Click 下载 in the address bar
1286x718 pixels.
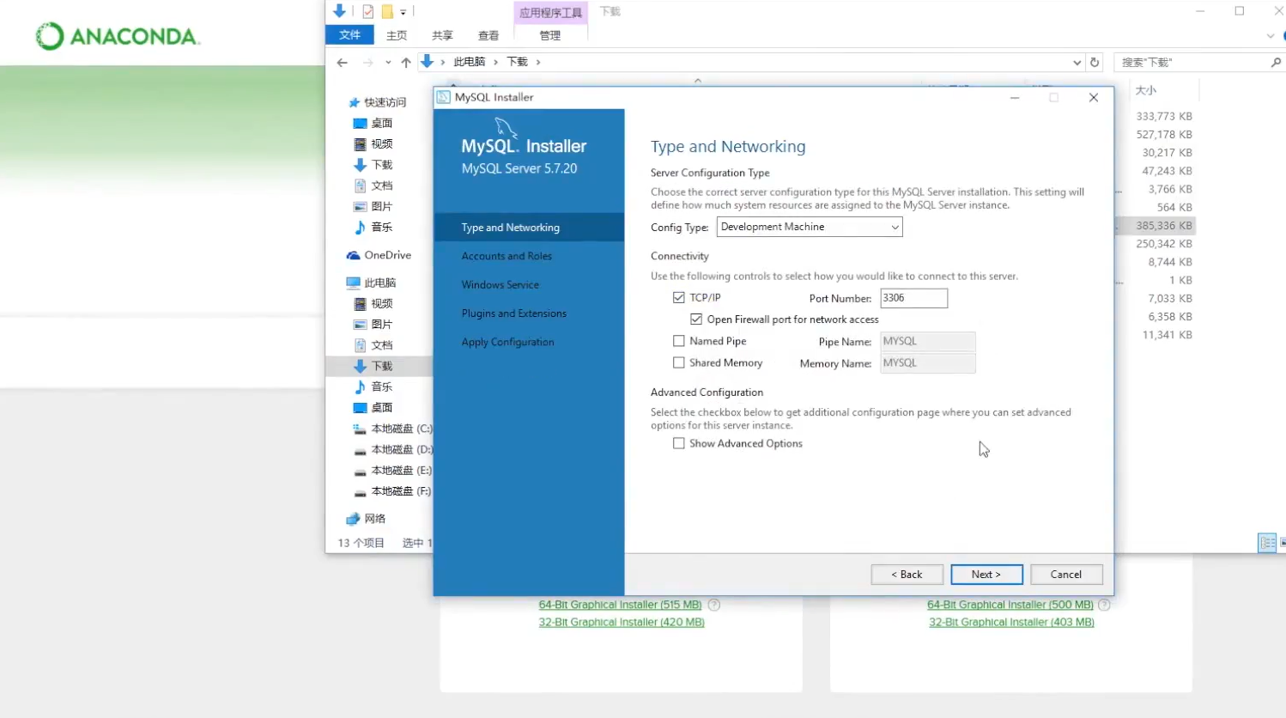(x=517, y=62)
